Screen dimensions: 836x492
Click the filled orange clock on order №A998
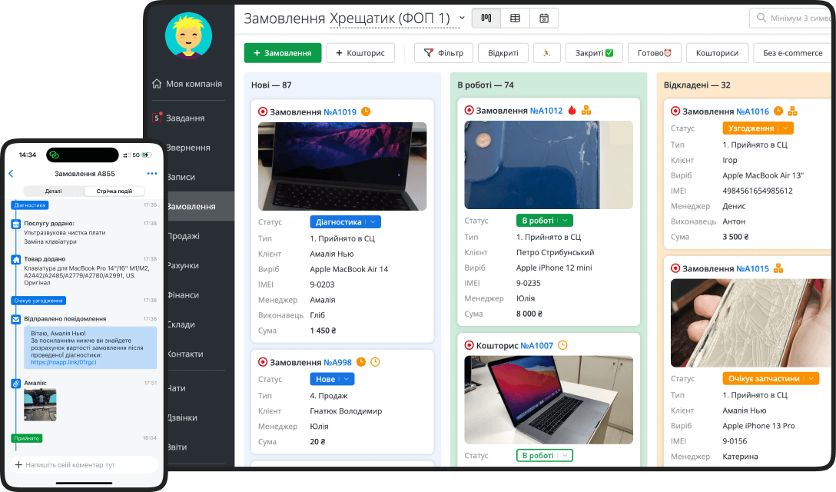361,362
